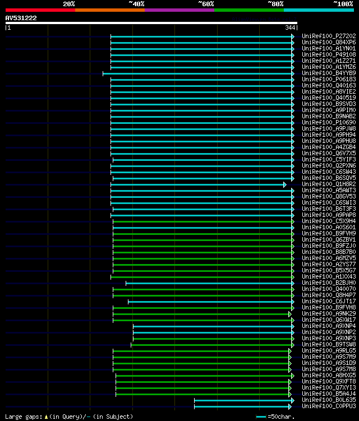Click the green ~80% legend color segment
The image size is (359, 421).
249,10
